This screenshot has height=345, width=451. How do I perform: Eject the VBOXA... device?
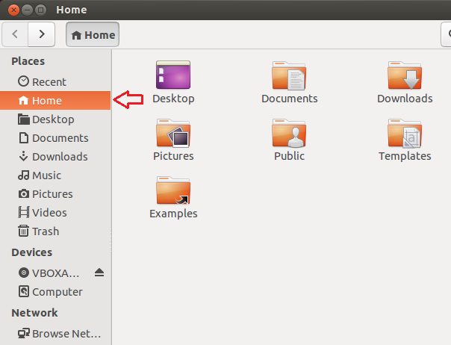(x=99, y=273)
